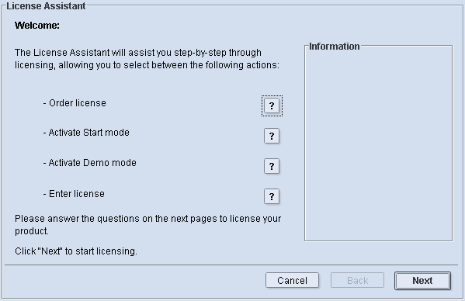The image size is (465, 301).
Task: Click the Activate Demo mode label
Action: coord(90,163)
